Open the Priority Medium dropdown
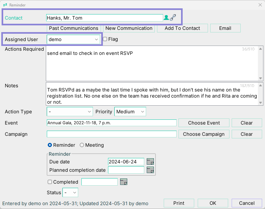The height and width of the screenshot is (209, 265). tap(130, 112)
